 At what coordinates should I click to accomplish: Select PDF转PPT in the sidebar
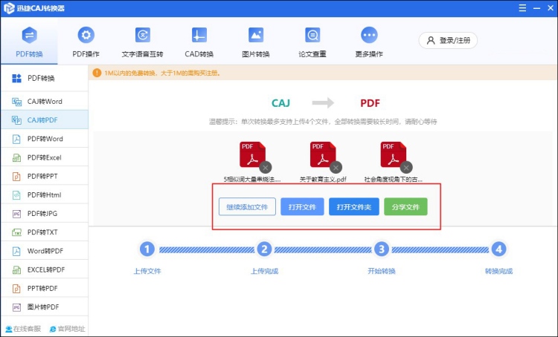(45, 176)
